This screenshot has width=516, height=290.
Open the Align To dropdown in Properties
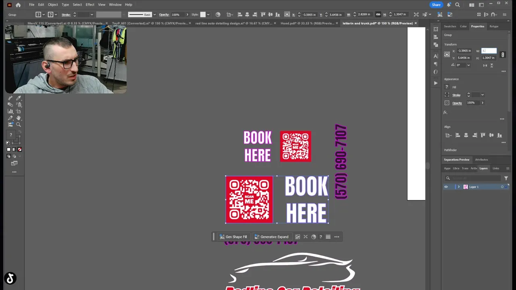pos(448,135)
